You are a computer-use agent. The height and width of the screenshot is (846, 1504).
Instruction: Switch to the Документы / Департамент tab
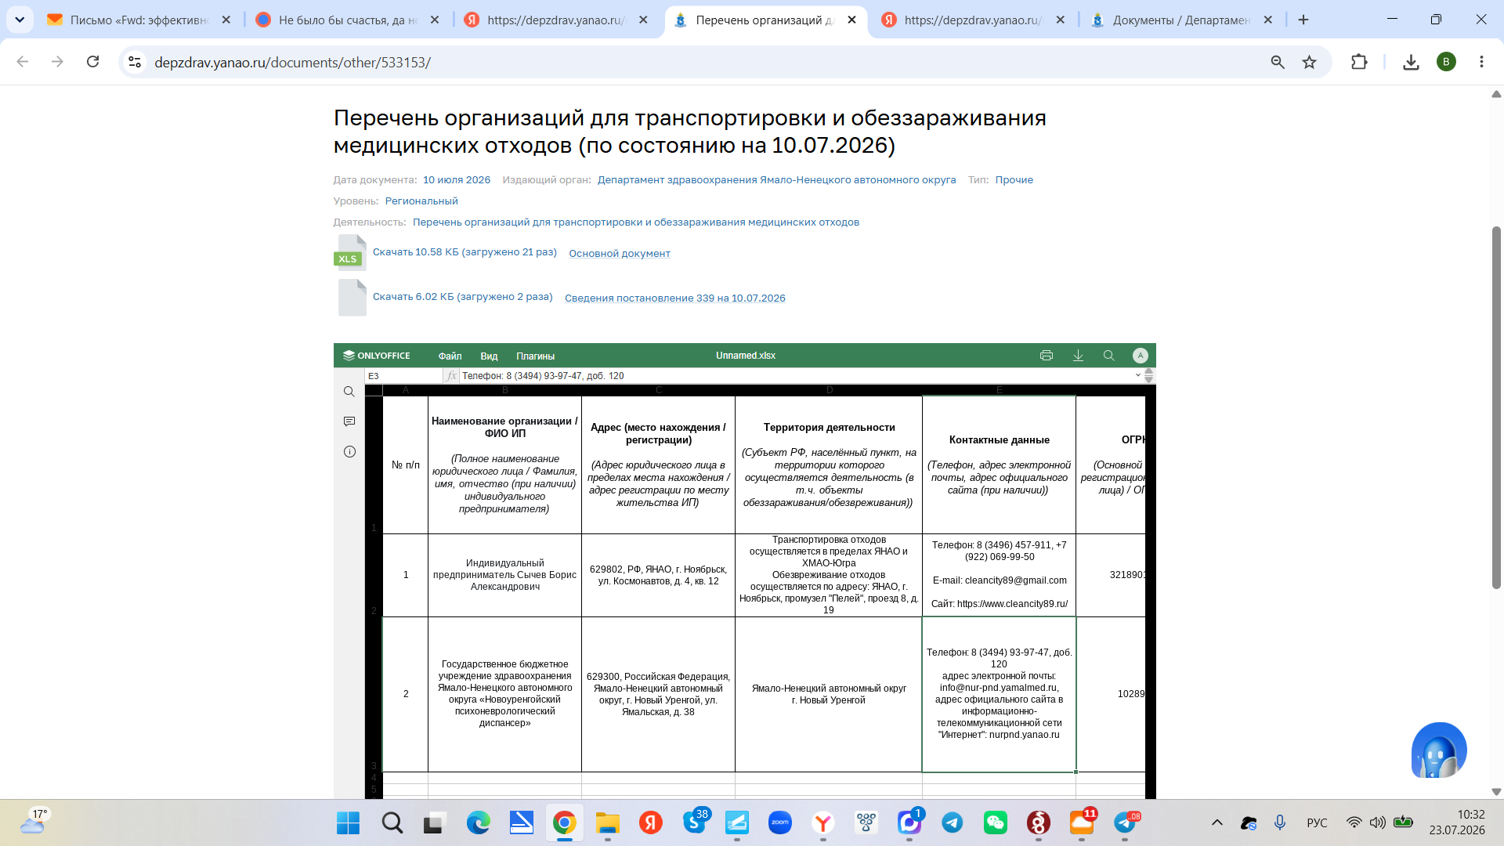click(x=1182, y=20)
